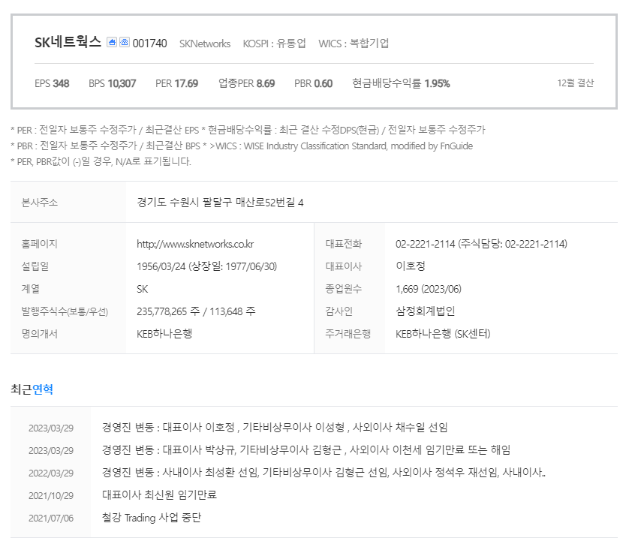
Task: Click the footnote about N/A로 표기됩니다
Action: [x=101, y=161]
